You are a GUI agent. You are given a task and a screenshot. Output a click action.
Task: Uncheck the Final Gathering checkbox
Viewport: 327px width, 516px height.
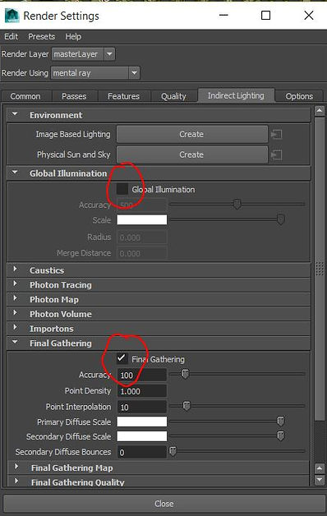[x=122, y=358]
